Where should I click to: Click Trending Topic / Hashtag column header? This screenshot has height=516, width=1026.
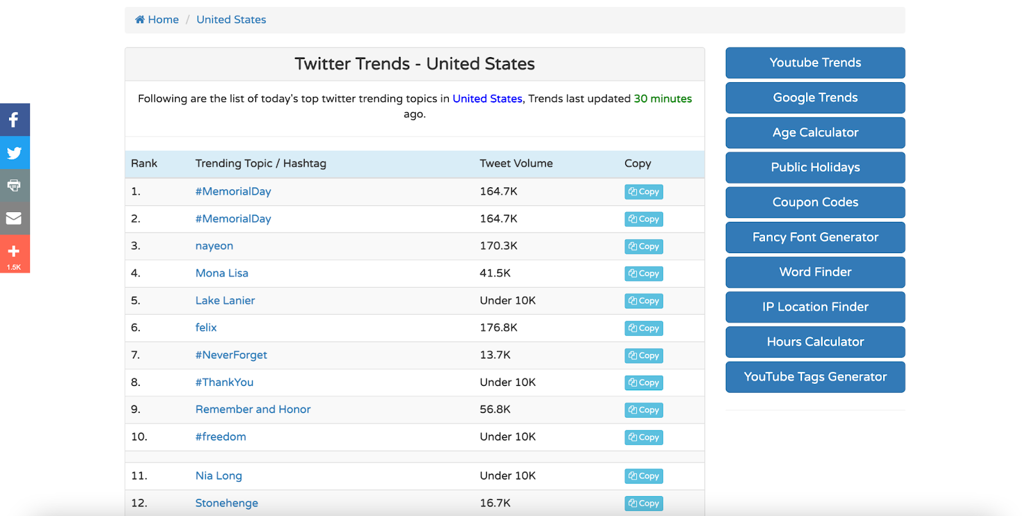[x=260, y=163]
